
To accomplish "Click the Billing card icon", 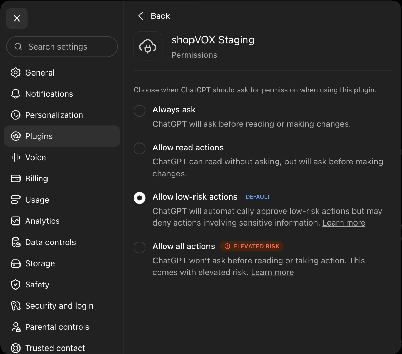I will (16, 178).
